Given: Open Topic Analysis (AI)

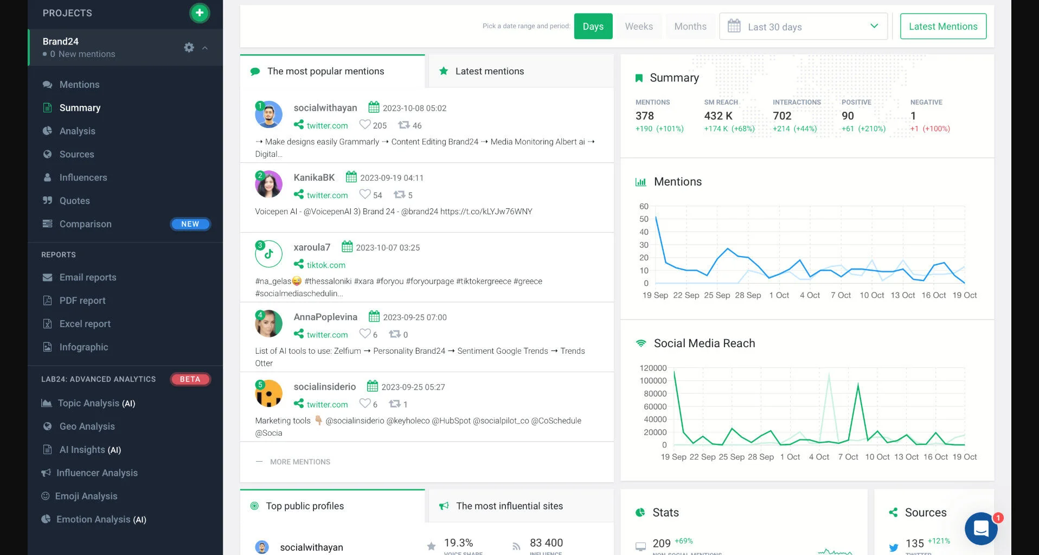Looking at the screenshot, I should pyautogui.click(x=96, y=403).
